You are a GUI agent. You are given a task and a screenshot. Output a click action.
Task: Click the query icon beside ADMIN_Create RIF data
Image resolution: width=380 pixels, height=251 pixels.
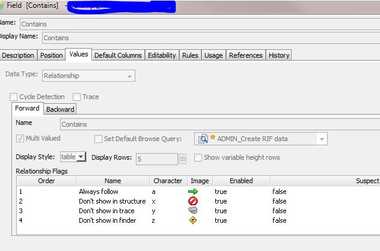(203, 139)
